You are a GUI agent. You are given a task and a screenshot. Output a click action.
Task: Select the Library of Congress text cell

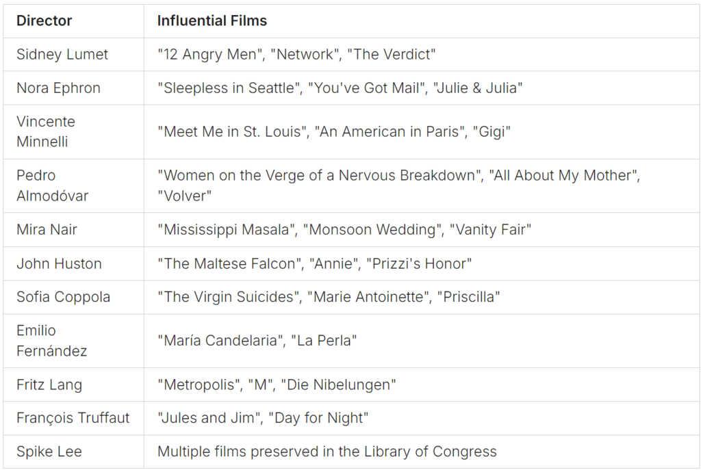pos(422,452)
